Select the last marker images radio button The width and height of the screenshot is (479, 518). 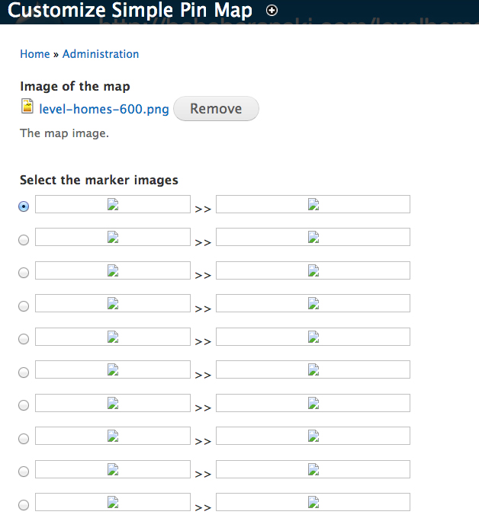pos(24,504)
